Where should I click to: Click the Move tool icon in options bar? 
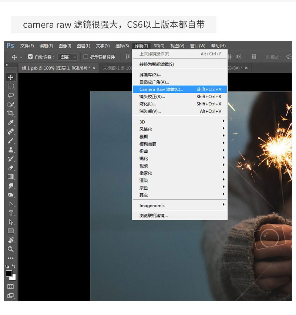(14, 57)
